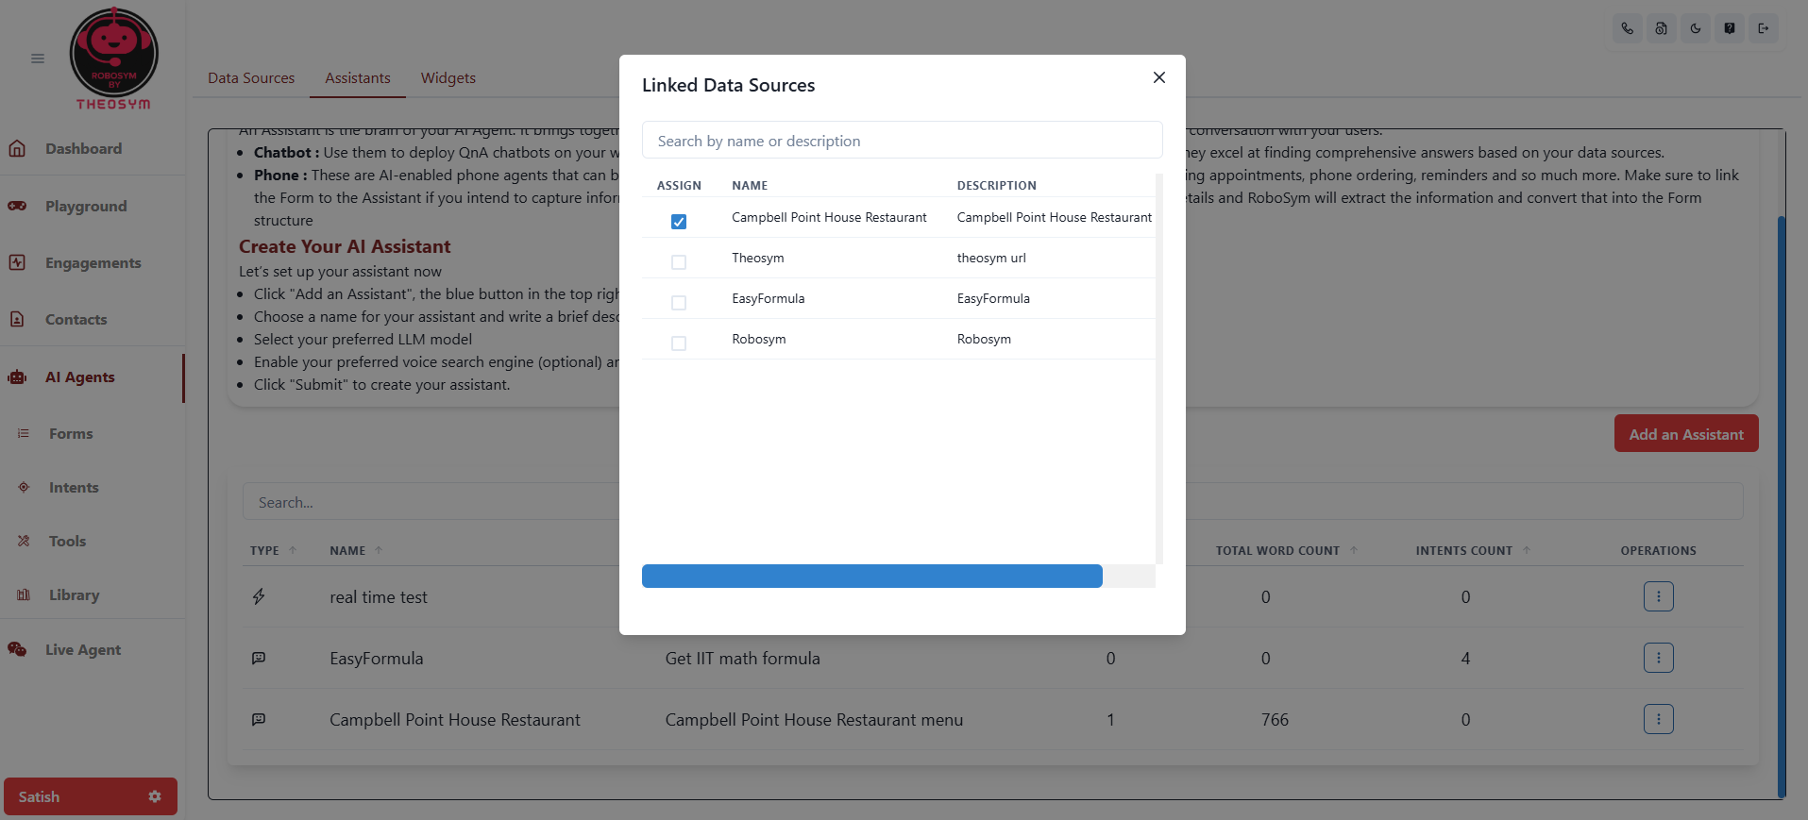The width and height of the screenshot is (1808, 820).
Task: Click the dialog's vertical scrollbar track
Action: pyautogui.click(x=1159, y=368)
